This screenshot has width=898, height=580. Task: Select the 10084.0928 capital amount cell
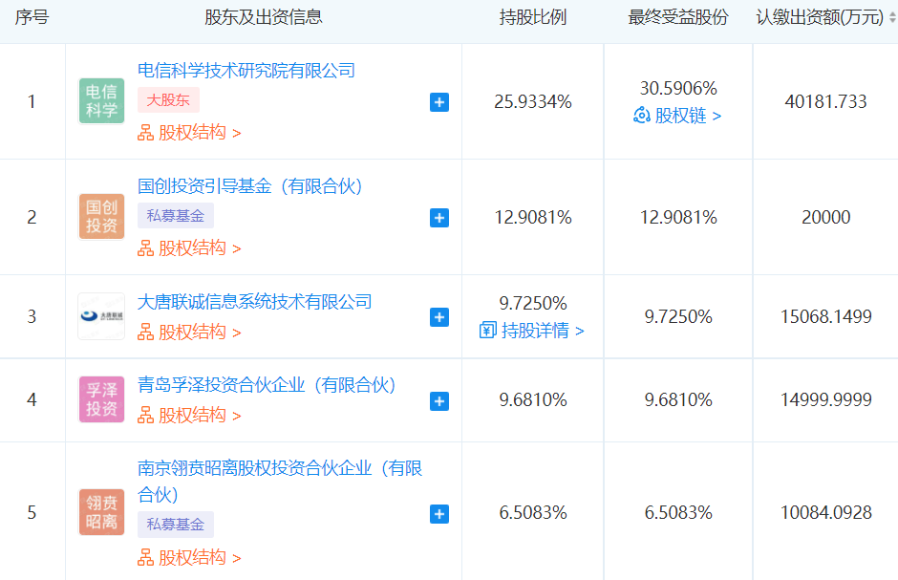coord(825,512)
